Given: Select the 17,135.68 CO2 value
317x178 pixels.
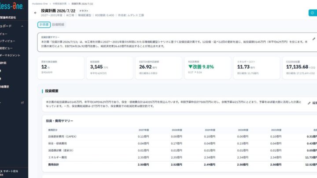Looking at the screenshot, I should (297, 67).
